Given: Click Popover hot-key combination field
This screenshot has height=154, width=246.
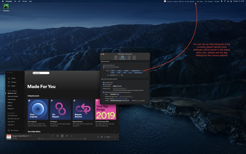Looking at the screenshot, I should 120,89.
